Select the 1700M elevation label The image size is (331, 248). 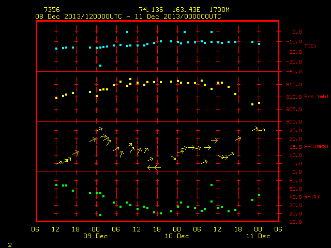(219, 10)
